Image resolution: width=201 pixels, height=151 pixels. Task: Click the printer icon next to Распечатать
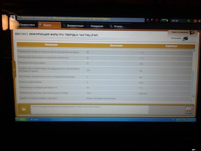[x=186, y=38]
